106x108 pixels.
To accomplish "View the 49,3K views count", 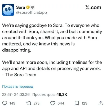I will point(62,95).
